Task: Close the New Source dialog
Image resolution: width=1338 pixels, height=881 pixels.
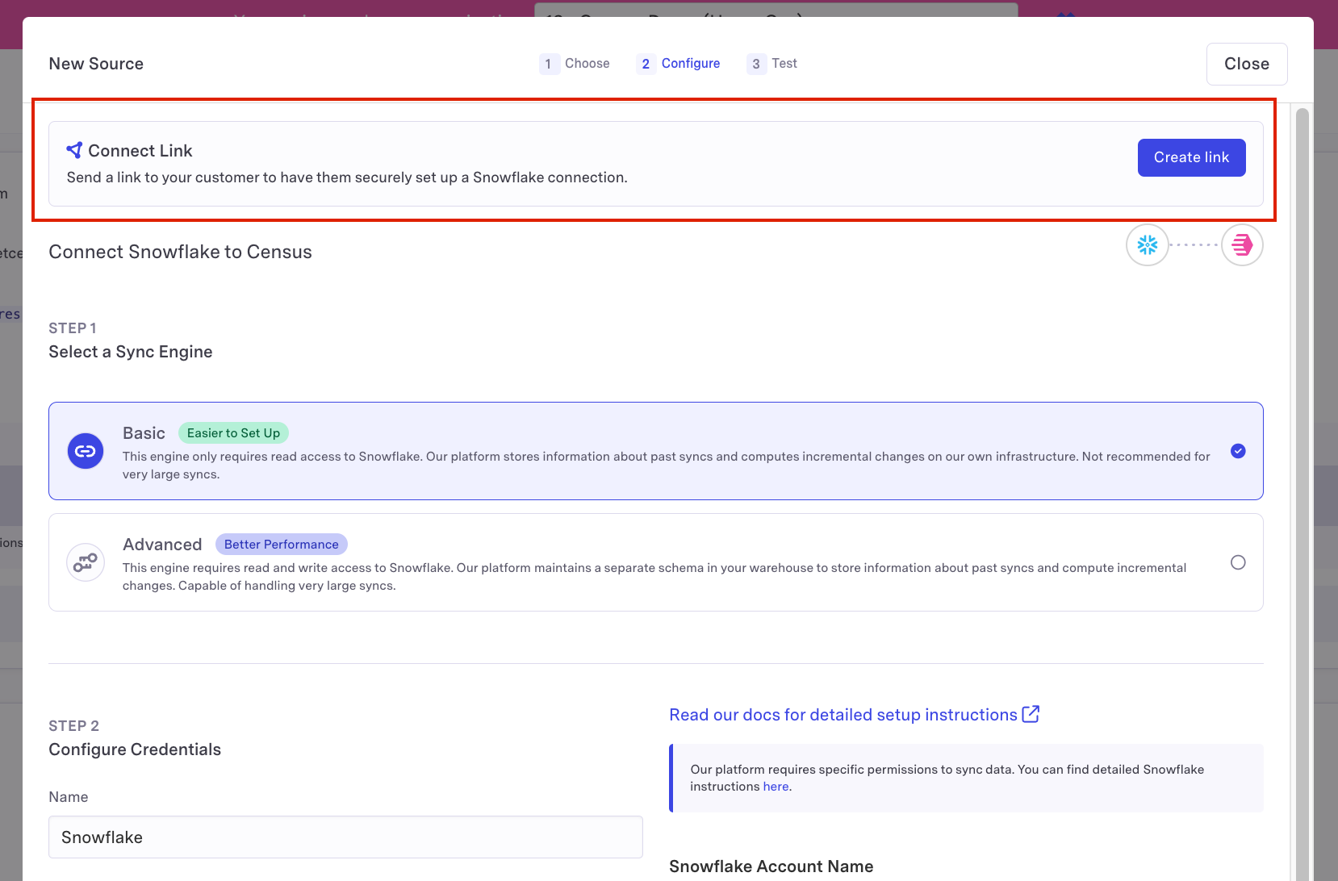Action: click(x=1246, y=64)
